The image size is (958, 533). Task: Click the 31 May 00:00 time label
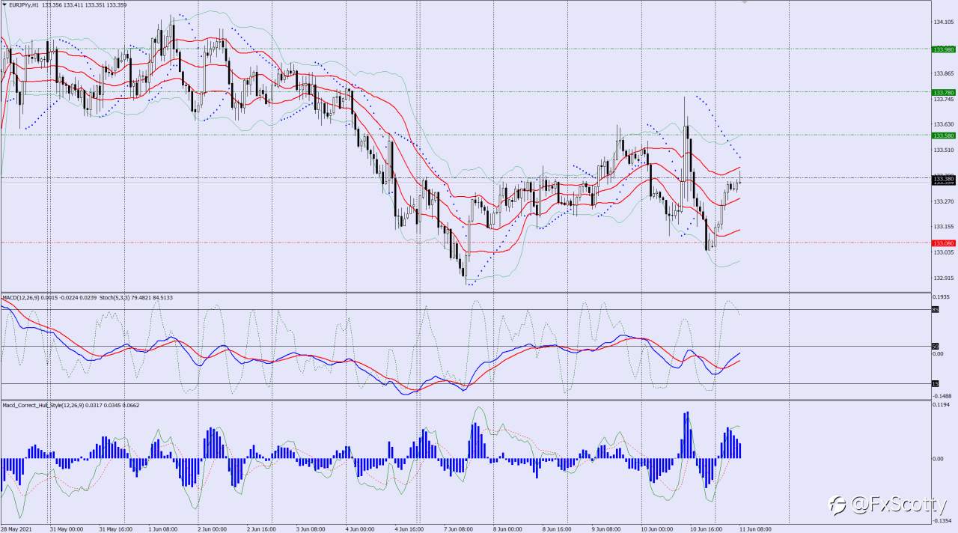click(x=67, y=529)
